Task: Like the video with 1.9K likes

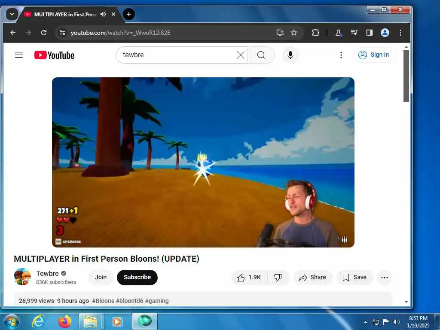Action: pos(249,278)
